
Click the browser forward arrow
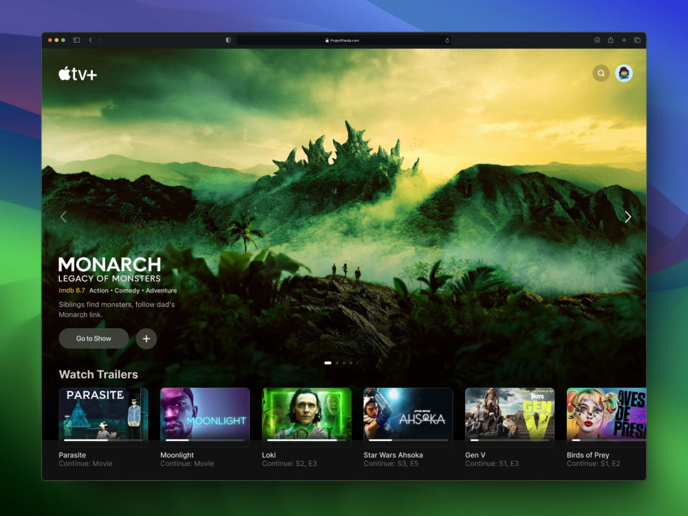click(x=101, y=40)
